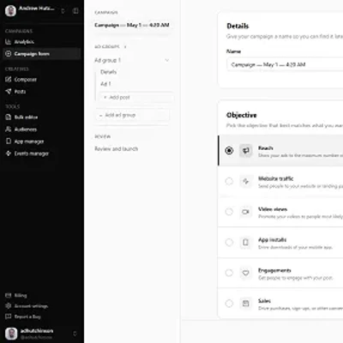Click the Audiences people icon

(9, 129)
